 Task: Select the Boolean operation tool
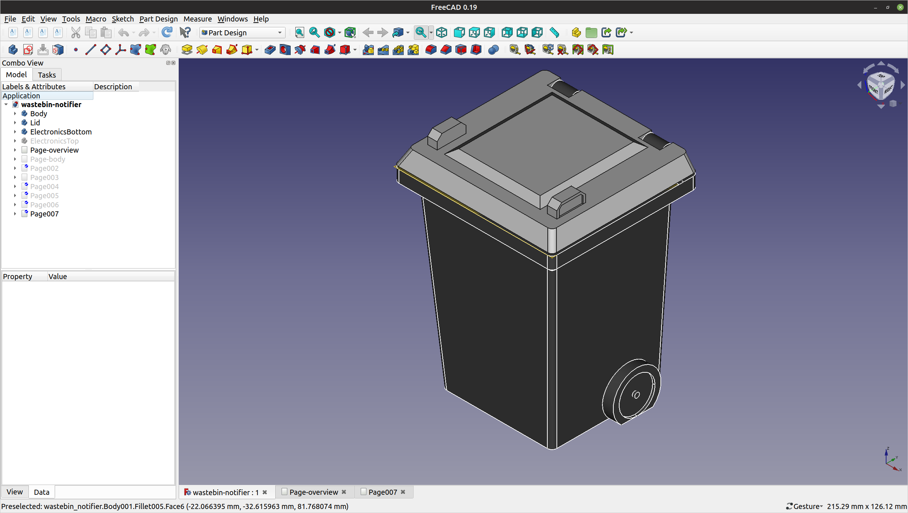point(493,50)
